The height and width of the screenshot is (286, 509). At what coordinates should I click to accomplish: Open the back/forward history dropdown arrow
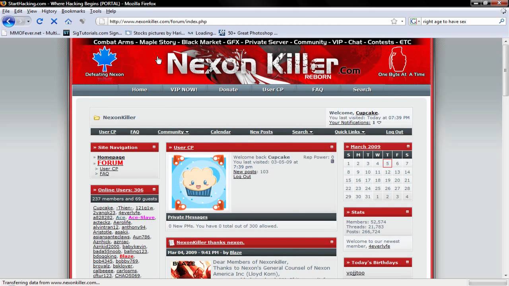[28, 21]
